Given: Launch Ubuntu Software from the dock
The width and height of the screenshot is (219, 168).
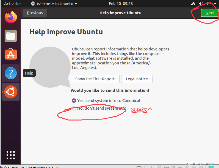Looking at the screenshot, I should [11, 54].
